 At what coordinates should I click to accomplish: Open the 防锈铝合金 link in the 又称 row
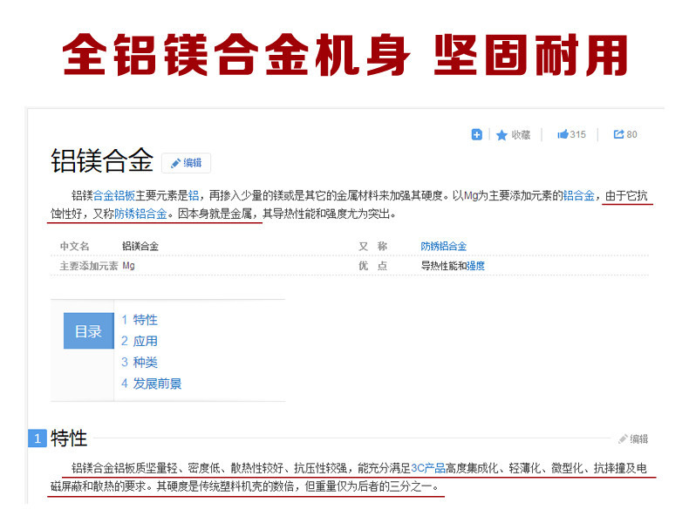click(x=443, y=247)
